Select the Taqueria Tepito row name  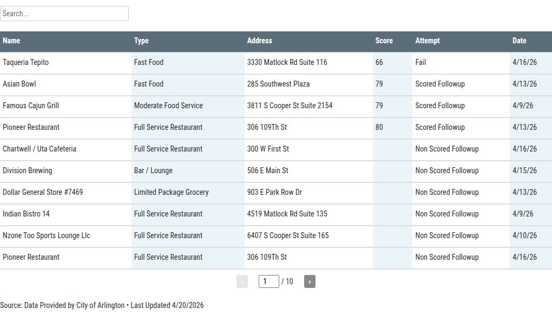click(25, 62)
